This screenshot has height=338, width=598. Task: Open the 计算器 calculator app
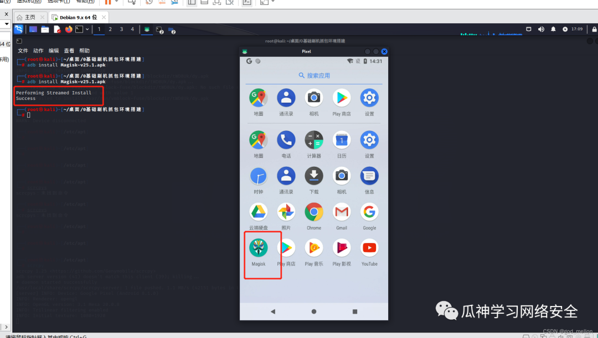(314, 140)
